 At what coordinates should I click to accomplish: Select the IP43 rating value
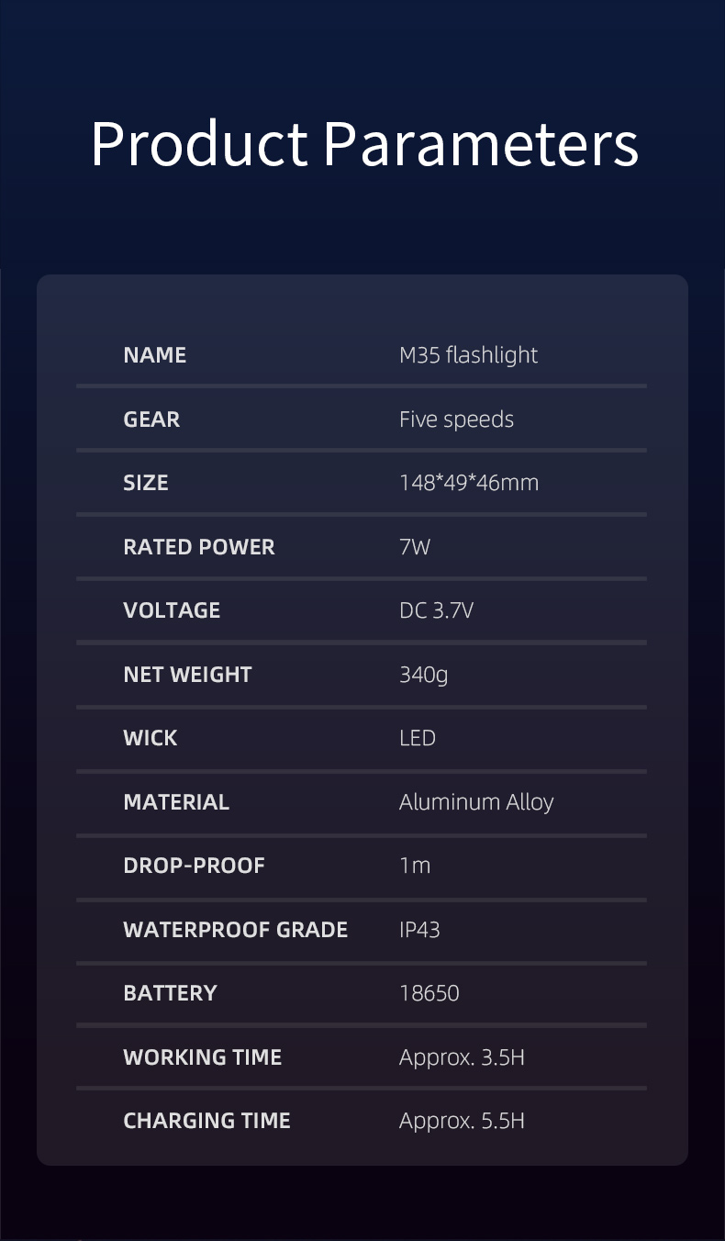[419, 930]
